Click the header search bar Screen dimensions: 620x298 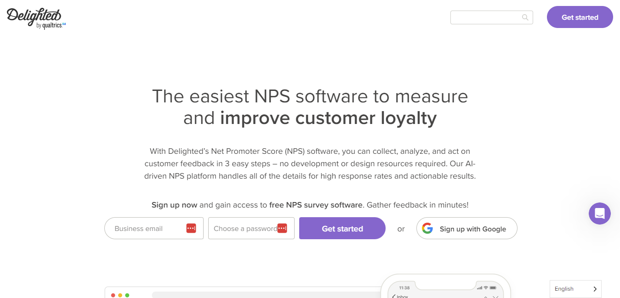coord(487,17)
